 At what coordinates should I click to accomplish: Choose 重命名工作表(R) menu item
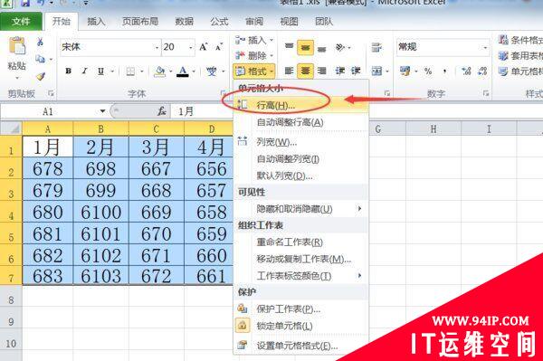[x=300, y=242]
